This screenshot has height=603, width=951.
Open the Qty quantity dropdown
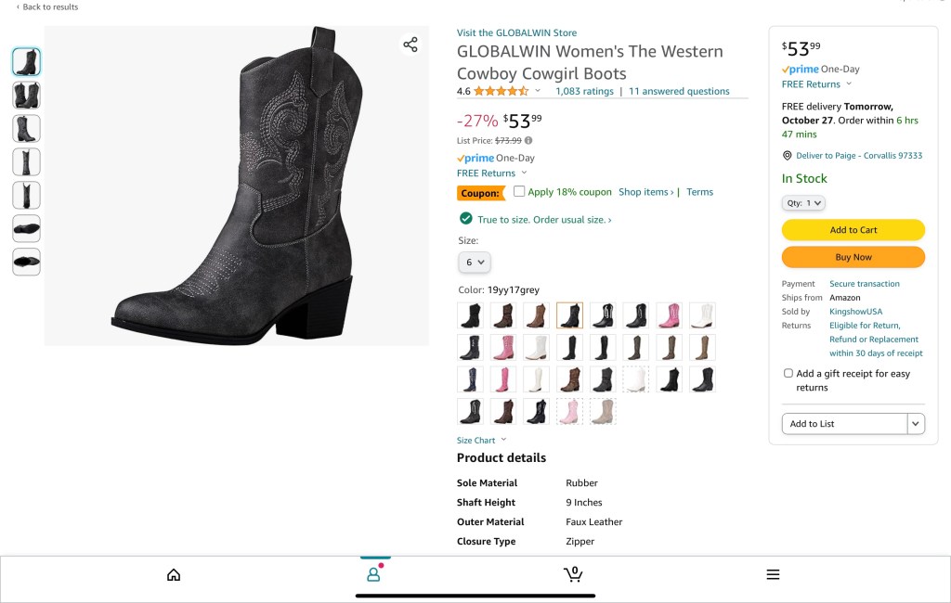tap(803, 203)
